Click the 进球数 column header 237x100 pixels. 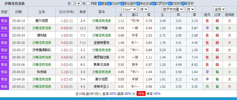[229, 15]
